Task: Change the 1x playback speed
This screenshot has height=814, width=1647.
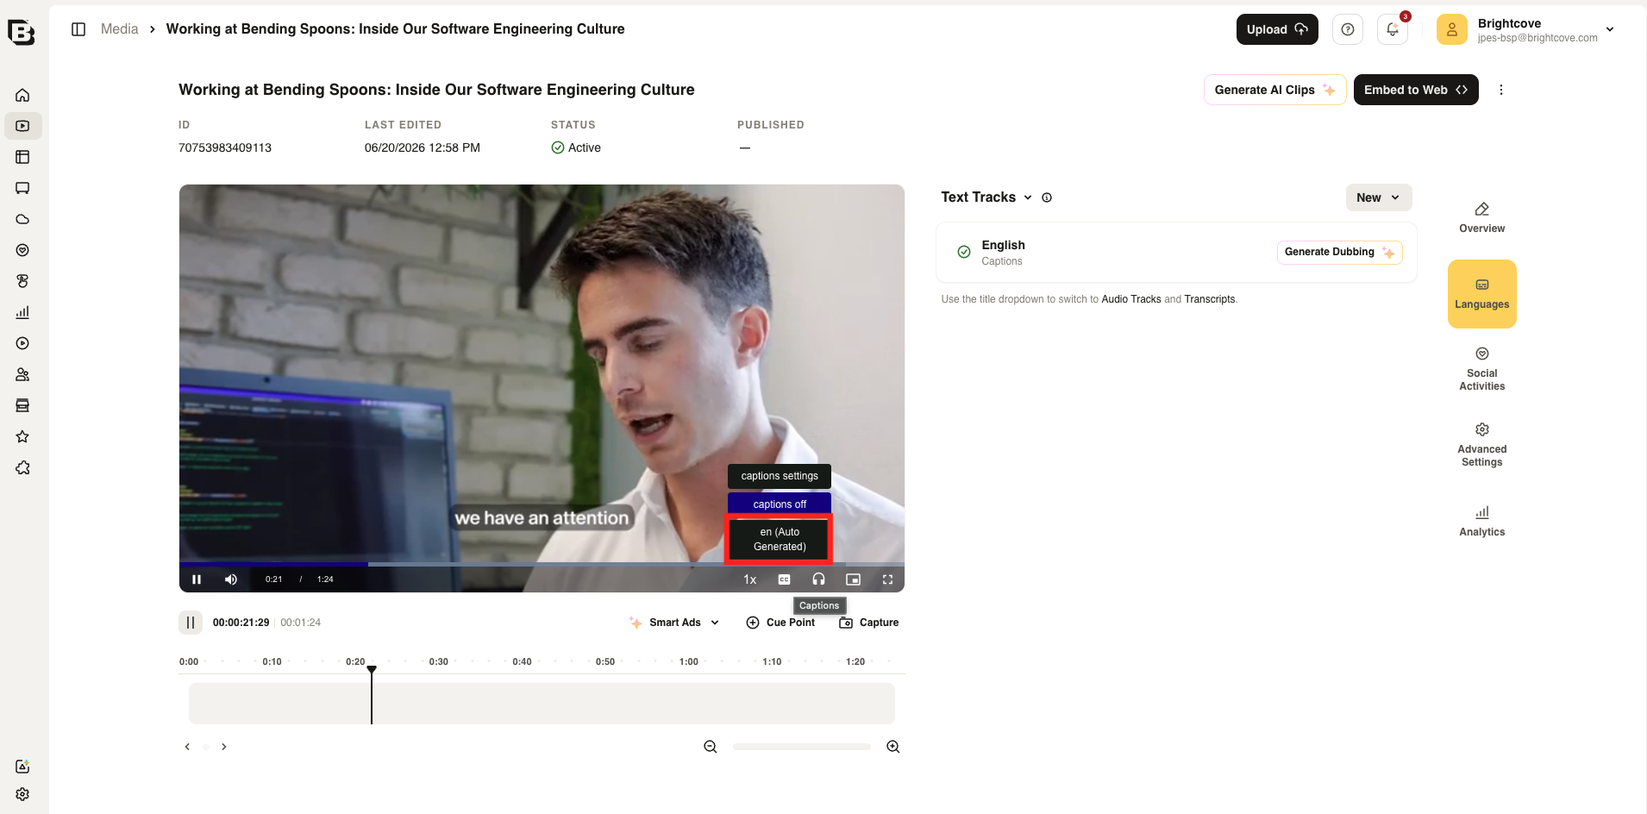Action: point(749,579)
